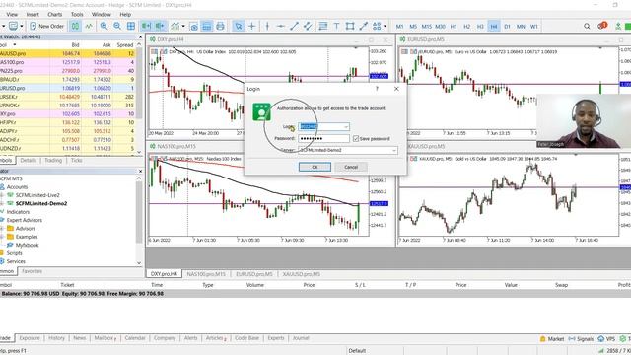Open Signals from the status bar
Image resolution: width=631 pixels, height=355 pixels.
coord(581,339)
